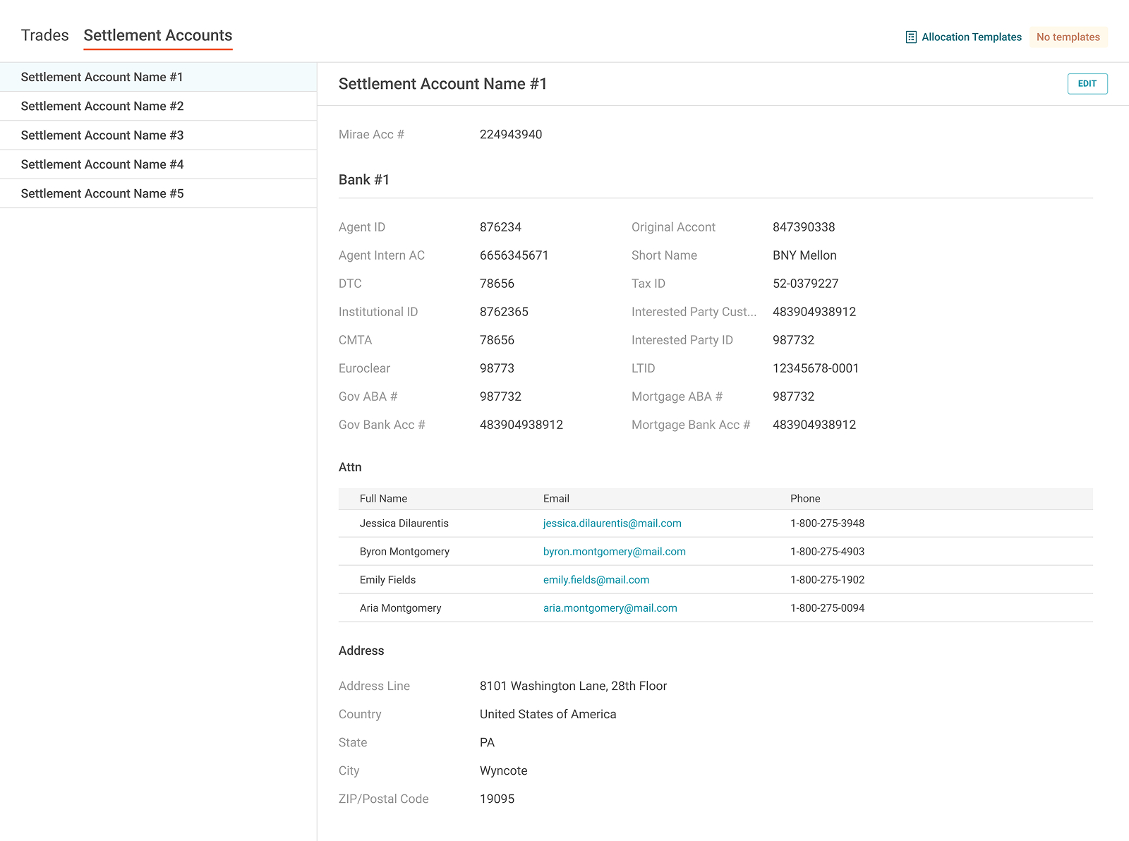Click the Euroclear value 98773
Image resolution: width=1129 pixels, height=841 pixels.
click(497, 368)
